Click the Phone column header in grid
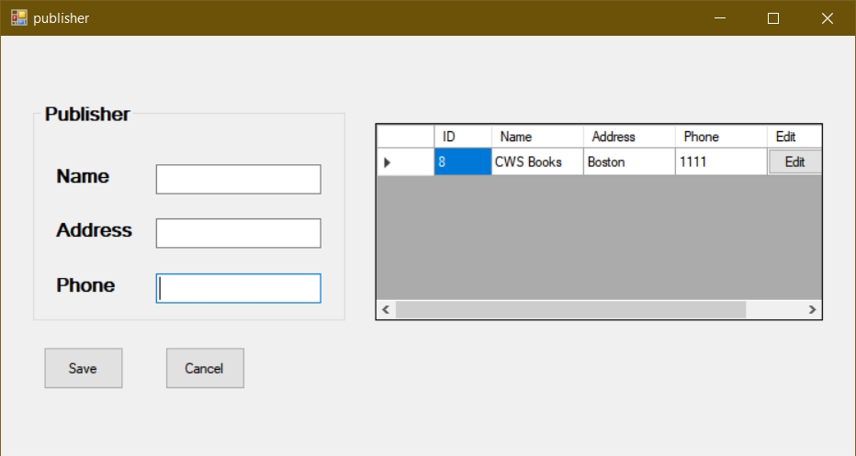Screen dimensions: 856x456 pyautogui.click(x=720, y=137)
